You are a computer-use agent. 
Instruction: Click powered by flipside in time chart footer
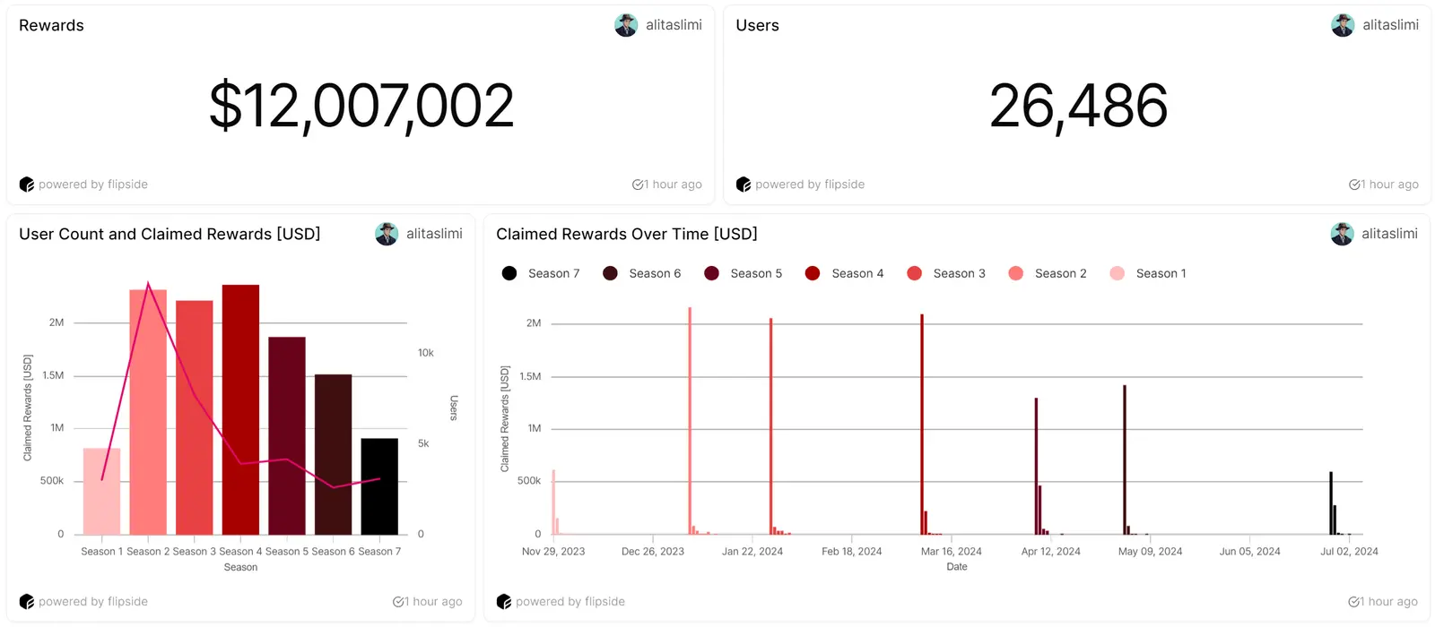(570, 602)
